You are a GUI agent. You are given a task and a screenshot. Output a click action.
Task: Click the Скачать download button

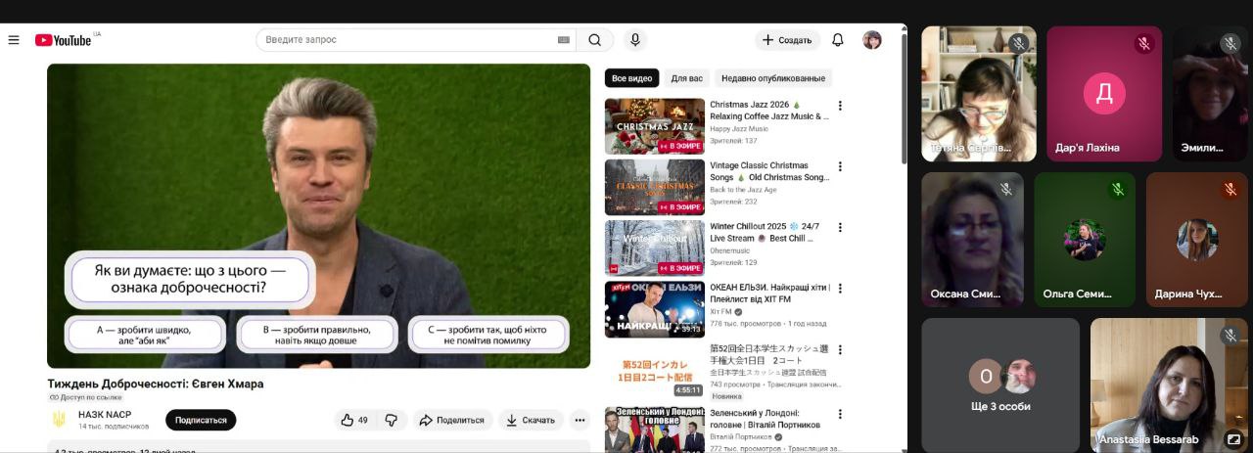(x=531, y=420)
